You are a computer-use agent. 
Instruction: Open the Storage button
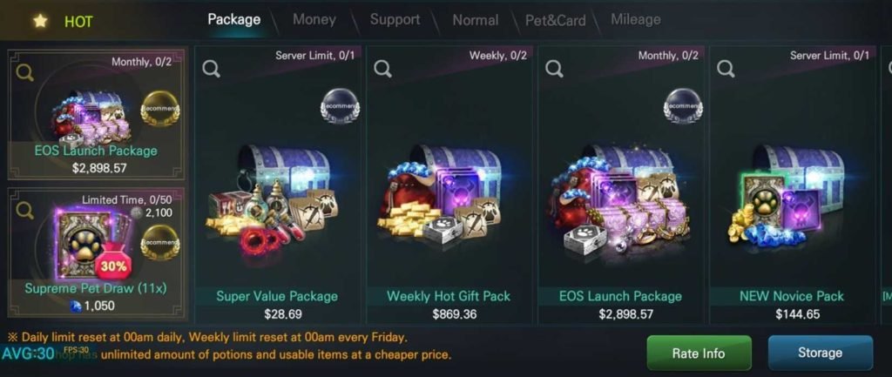click(820, 353)
